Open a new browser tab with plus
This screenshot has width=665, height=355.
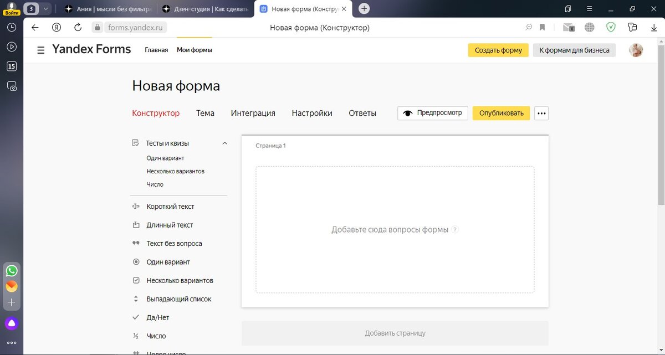click(364, 9)
